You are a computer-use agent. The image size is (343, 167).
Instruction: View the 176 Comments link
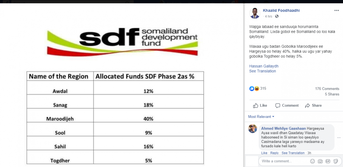tap(327, 89)
